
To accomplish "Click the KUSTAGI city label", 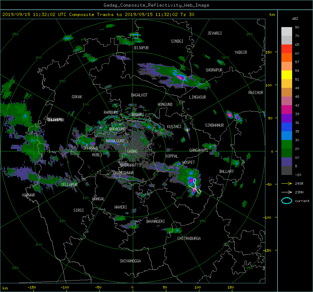I will (x=174, y=127).
